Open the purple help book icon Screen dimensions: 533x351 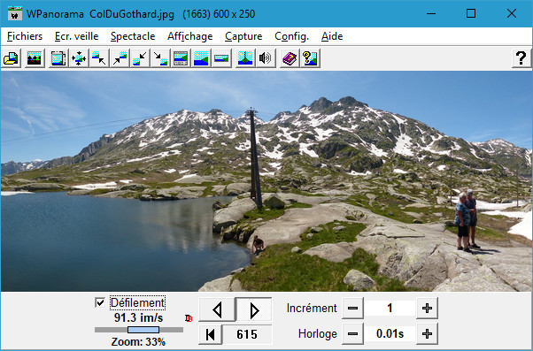coord(290,58)
